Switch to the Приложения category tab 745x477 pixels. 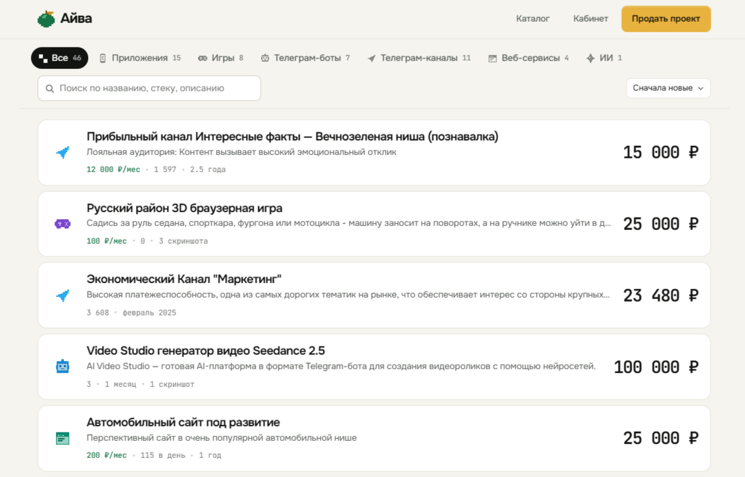click(139, 58)
